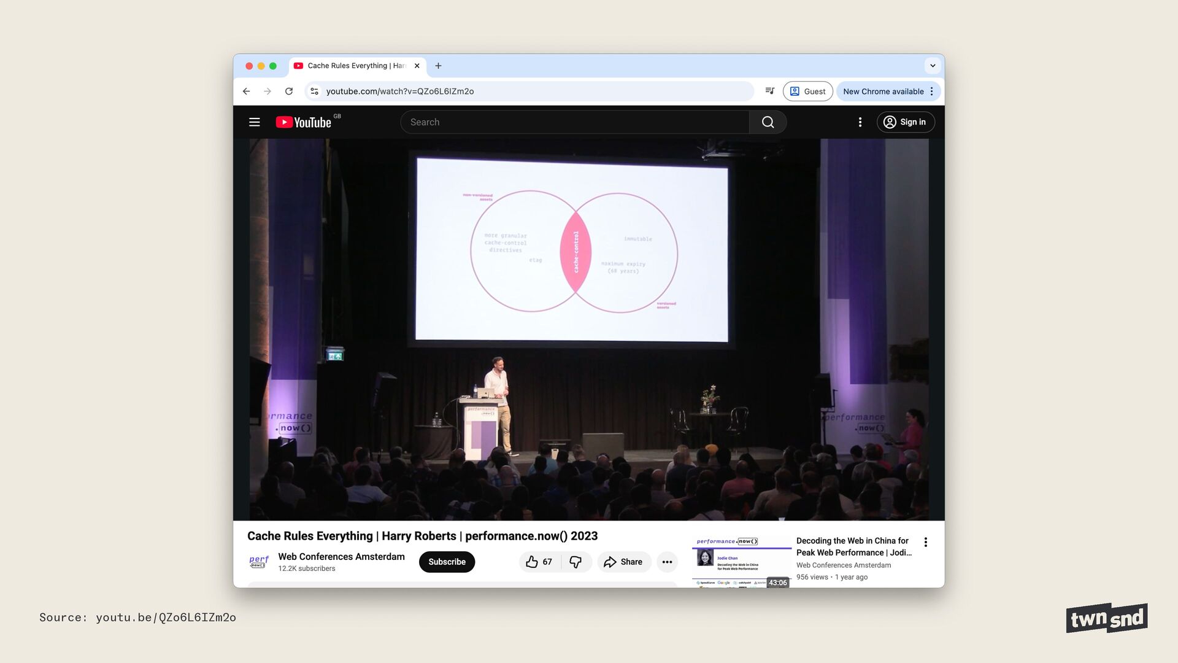
Task: Open options menu for suggested video
Action: click(925, 542)
